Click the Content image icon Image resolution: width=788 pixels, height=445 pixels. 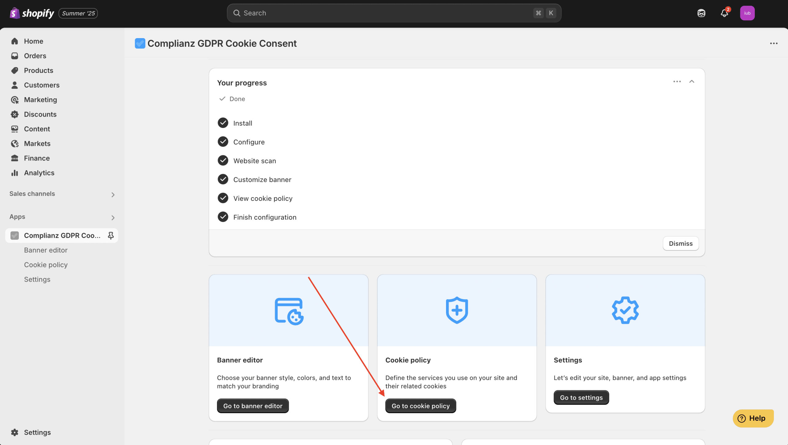pyautogui.click(x=14, y=129)
